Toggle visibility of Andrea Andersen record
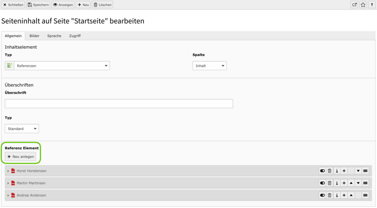This screenshot has height=208, width=377. pyautogui.click(x=323, y=195)
